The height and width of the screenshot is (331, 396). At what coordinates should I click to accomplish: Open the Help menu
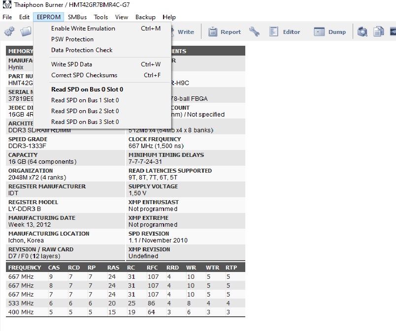169,17
